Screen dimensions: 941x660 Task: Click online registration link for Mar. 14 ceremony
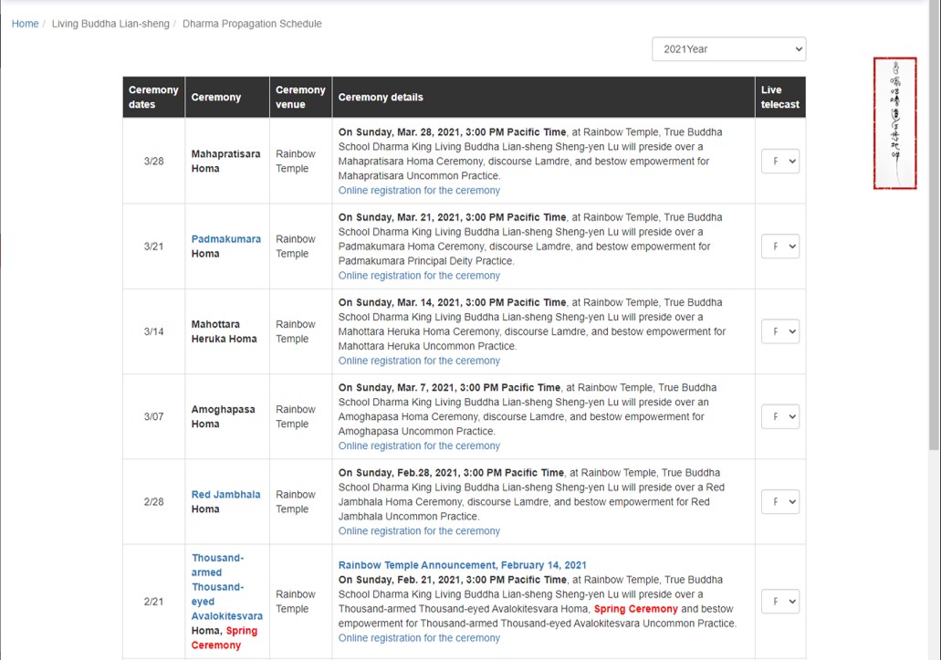[x=419, y=361]
